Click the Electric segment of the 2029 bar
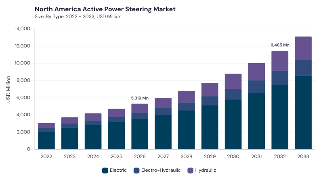Screen dimensions: 323x181 (x=210, y=127)
